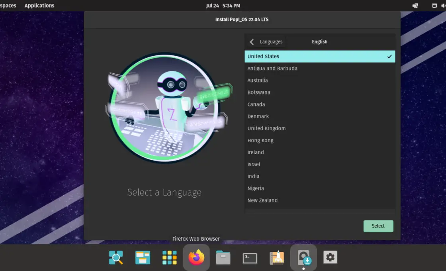
Task: Open the Workspaces icon in dock
Action: [143, 257]
